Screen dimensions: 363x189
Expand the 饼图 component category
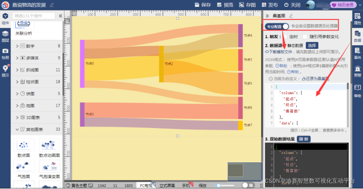point(37,93)
